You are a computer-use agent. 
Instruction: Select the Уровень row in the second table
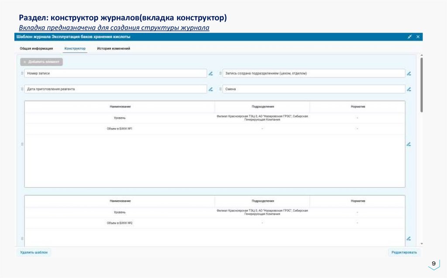click(215, 212)
